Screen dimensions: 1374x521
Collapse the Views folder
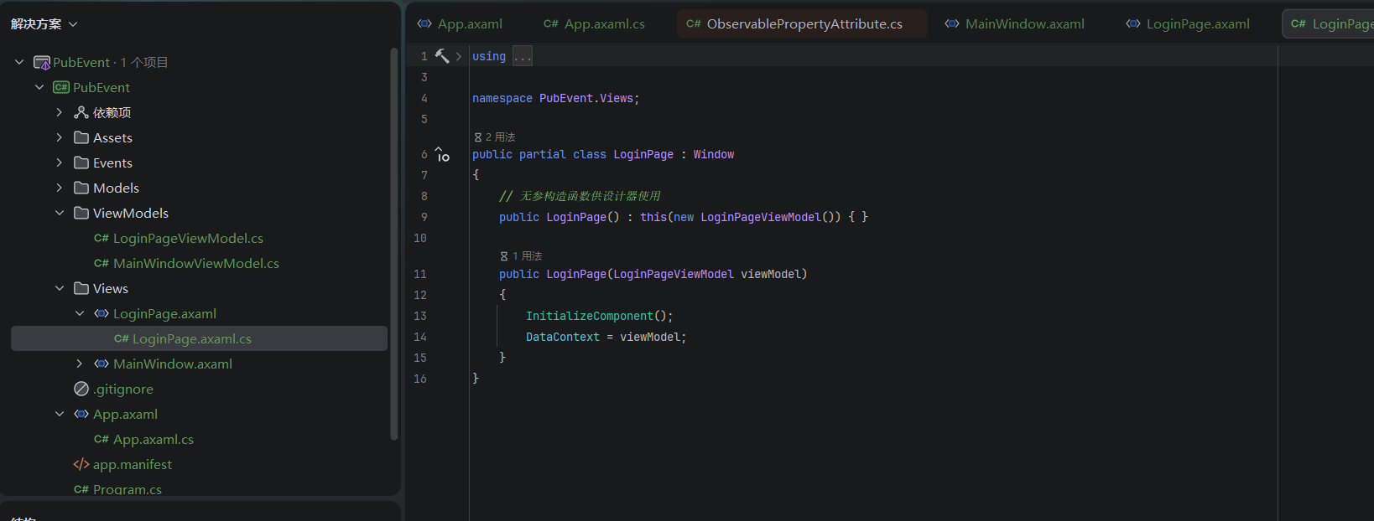(60, 288)
